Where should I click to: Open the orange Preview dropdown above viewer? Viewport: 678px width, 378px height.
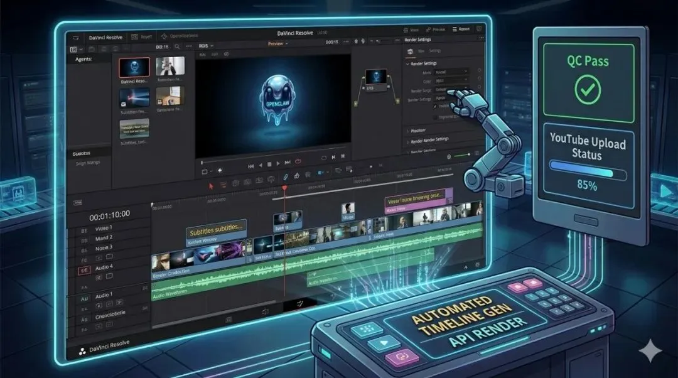point(277,44)
